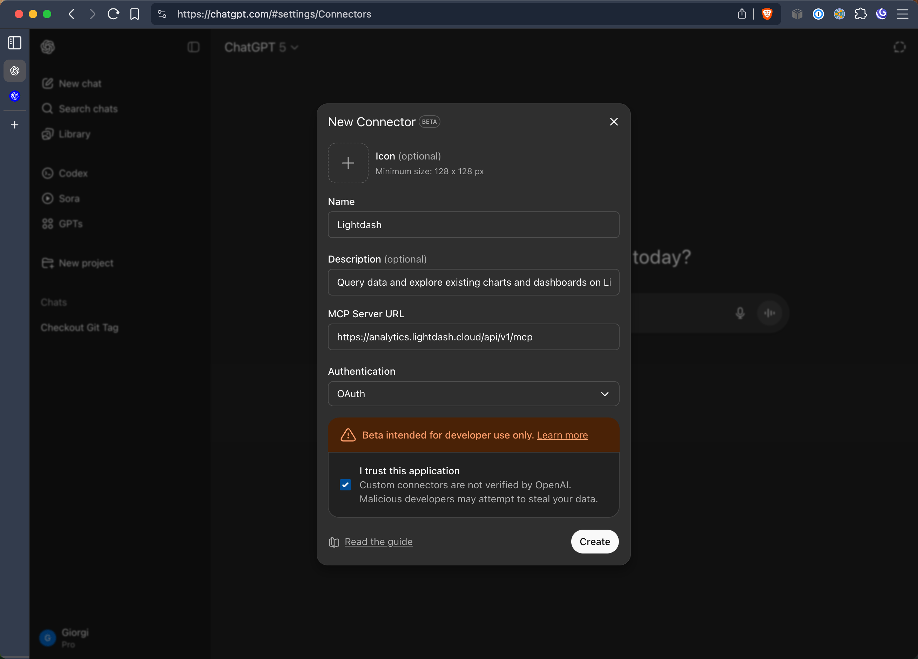The height and width of the screenshot is (659, 918).
Task: Open the ChatGPT 5 model selector
Action: point(262,47)
